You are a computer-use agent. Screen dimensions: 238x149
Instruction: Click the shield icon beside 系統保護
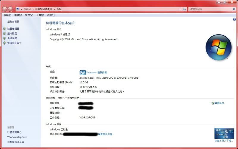pyautogui.click(x=4, y=38)
